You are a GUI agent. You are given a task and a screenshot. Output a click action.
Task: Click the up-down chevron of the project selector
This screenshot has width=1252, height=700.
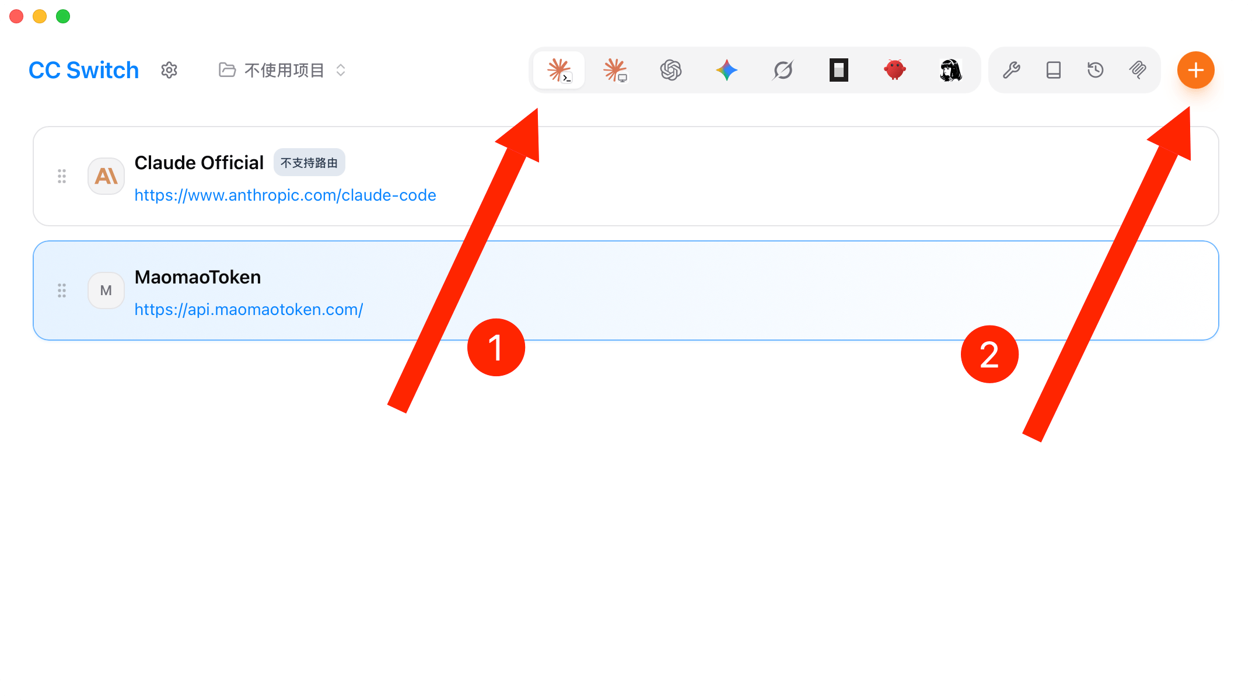pyautogui.click(x=341, y=71)
